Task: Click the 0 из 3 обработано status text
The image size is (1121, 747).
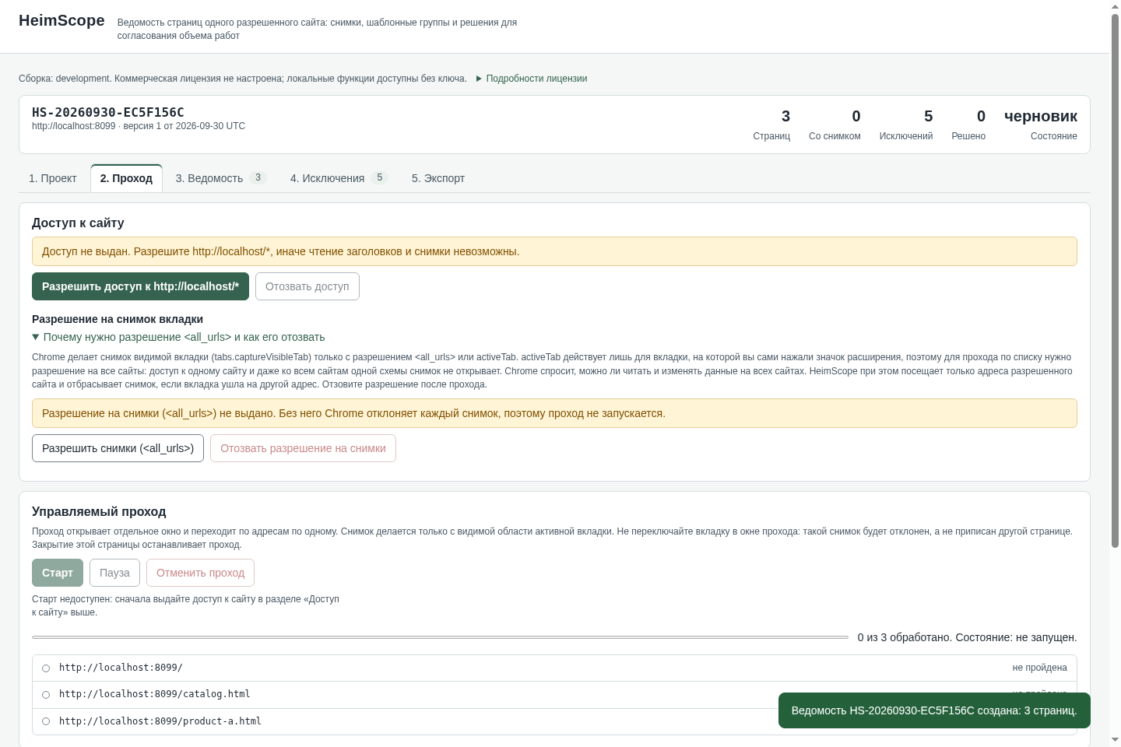Action: (967, 637)
